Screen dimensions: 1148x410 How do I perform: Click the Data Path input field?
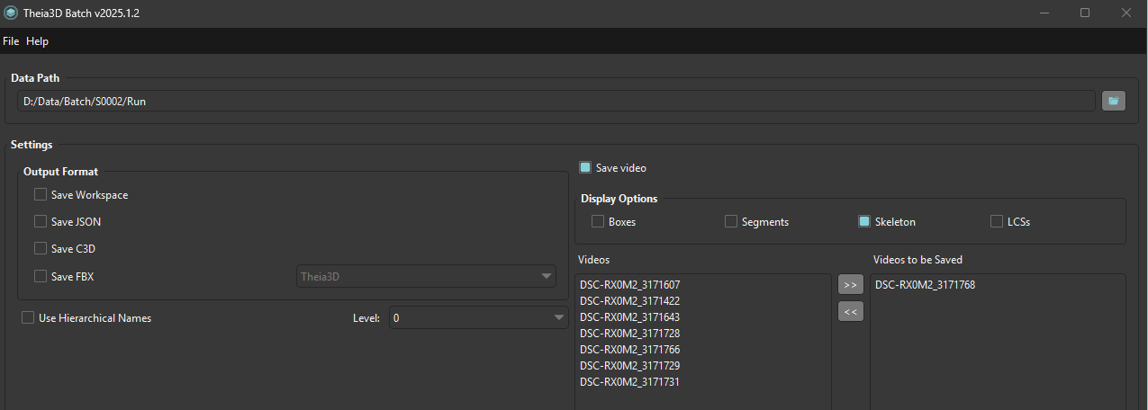click(556, 101)
